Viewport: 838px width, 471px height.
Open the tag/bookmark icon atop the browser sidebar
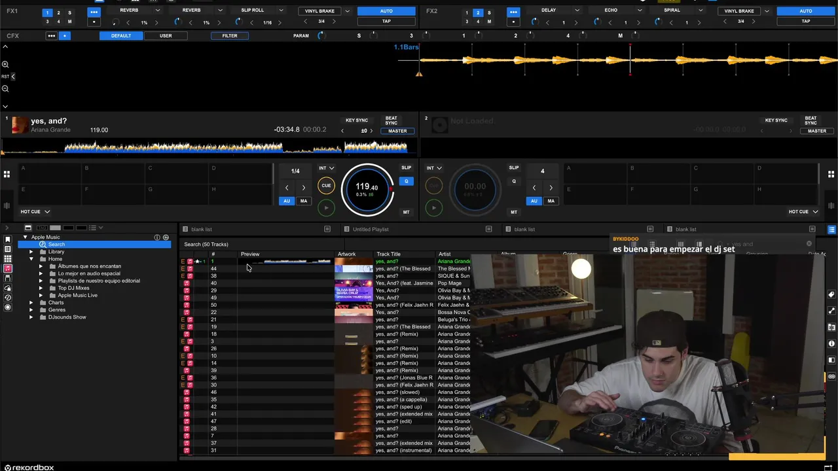coord(8,239)
